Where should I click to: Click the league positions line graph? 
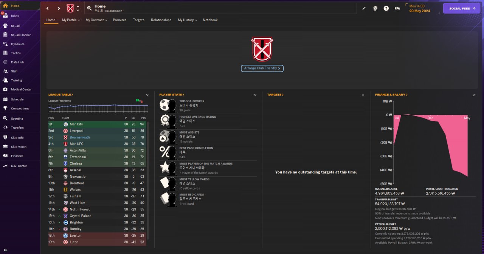(98, 108)
